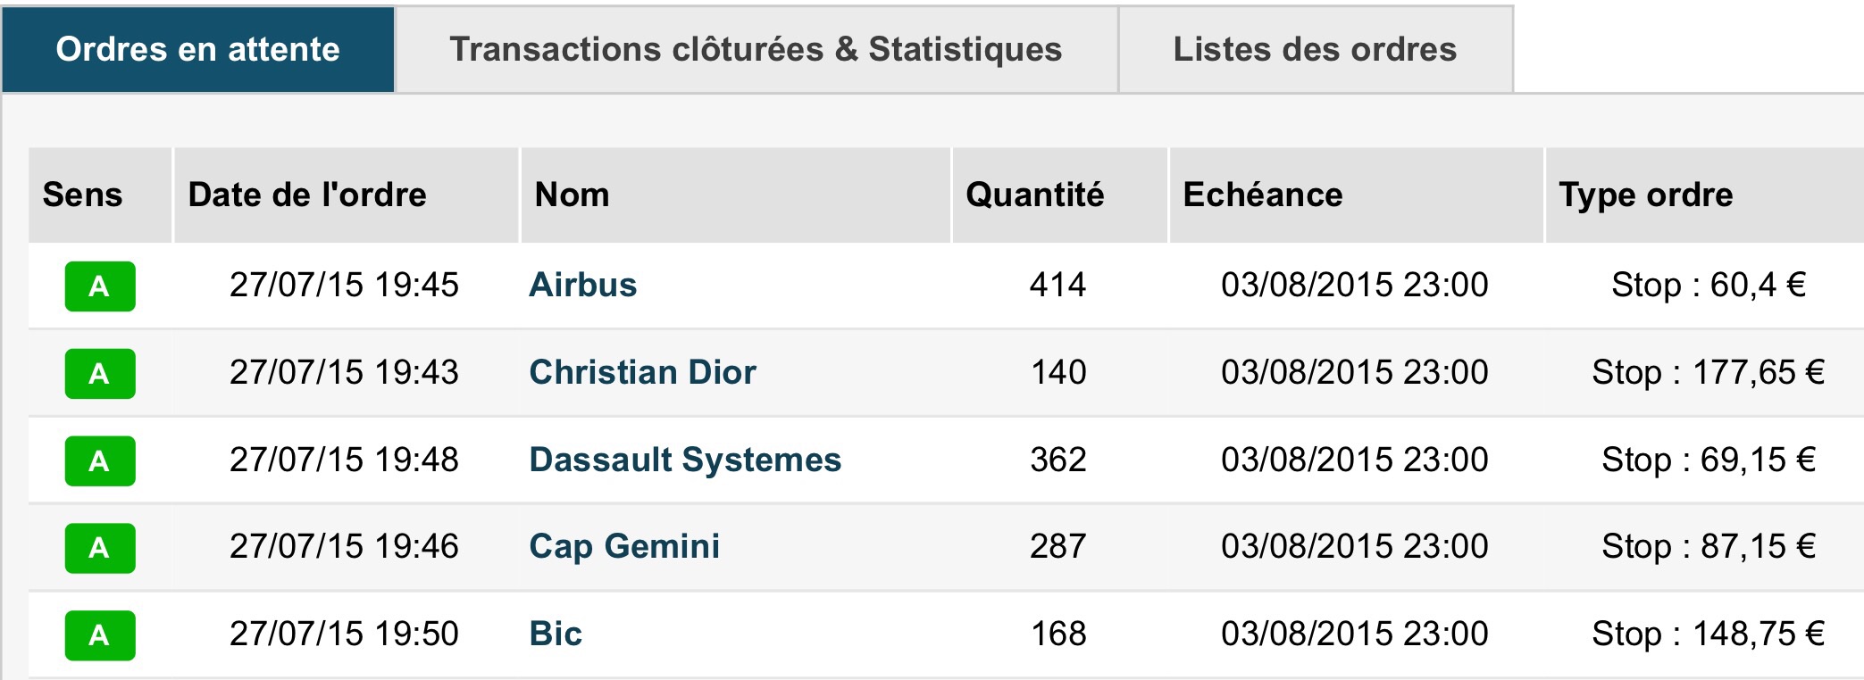
Task: Click the Echéance column header
Action: click(x=1262, y=195)
